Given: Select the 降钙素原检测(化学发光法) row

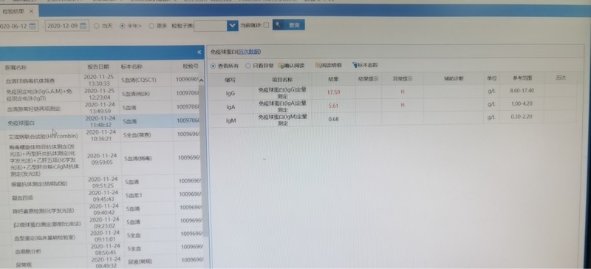Looking at the screenshot, I should point(102,209).
